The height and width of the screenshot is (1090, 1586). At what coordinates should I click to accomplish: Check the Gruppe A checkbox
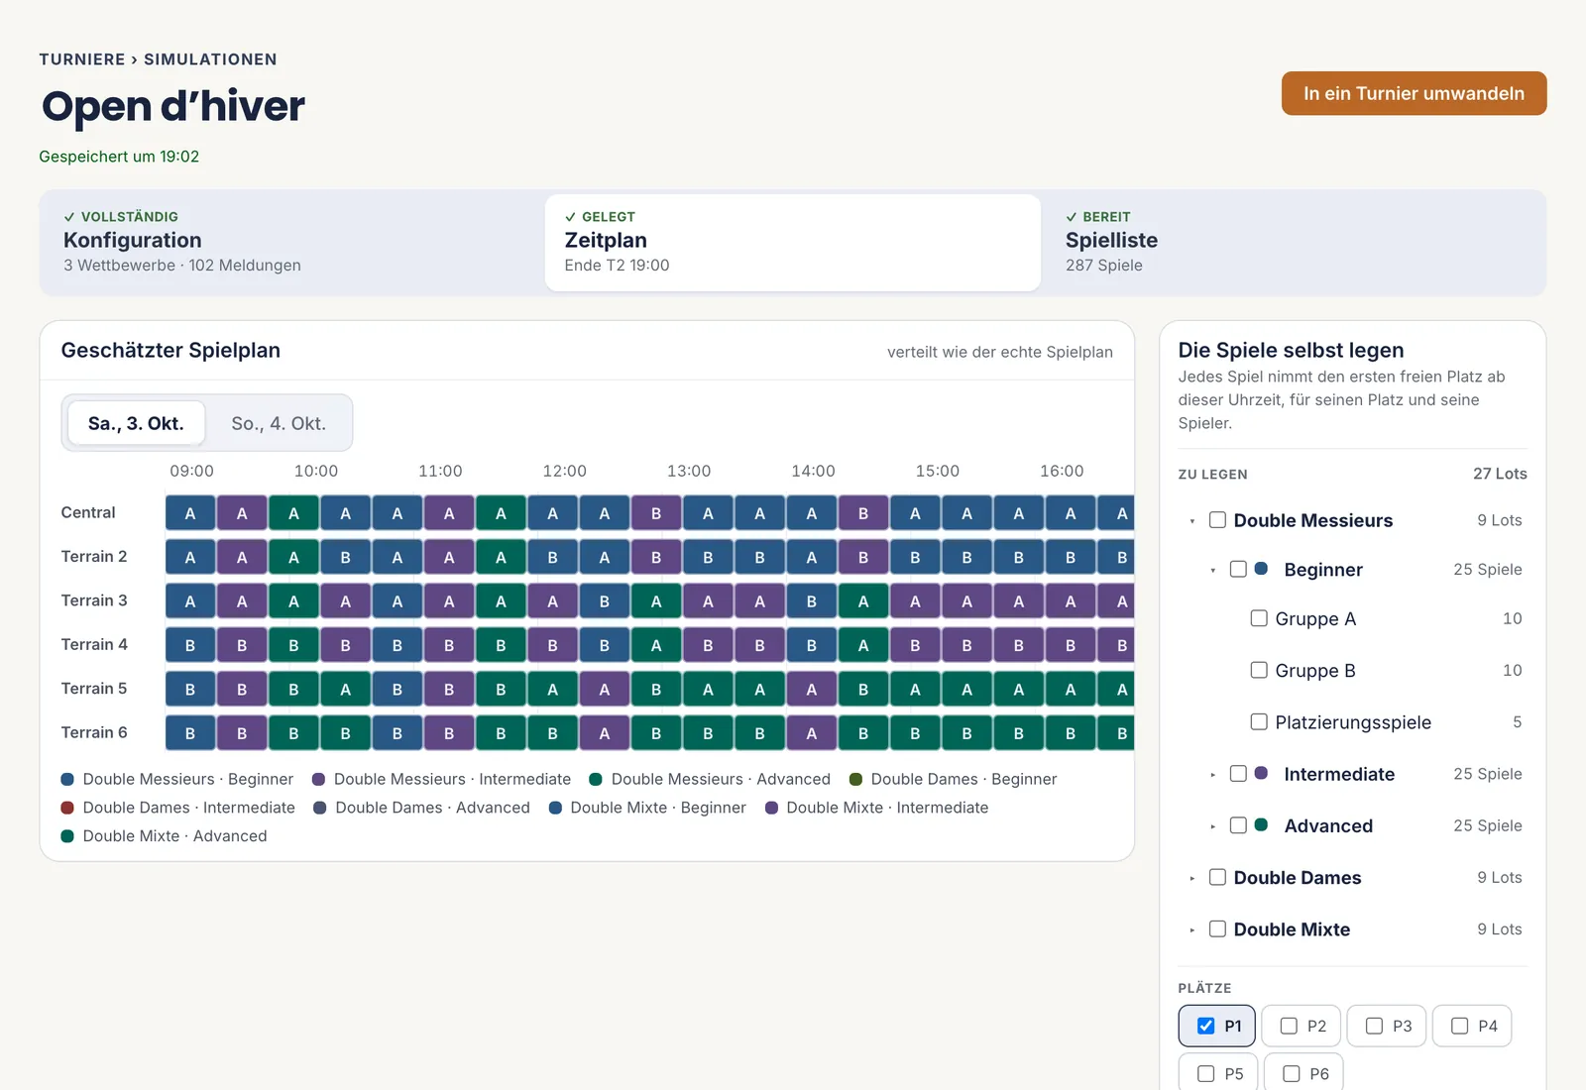coord(1259,618)
